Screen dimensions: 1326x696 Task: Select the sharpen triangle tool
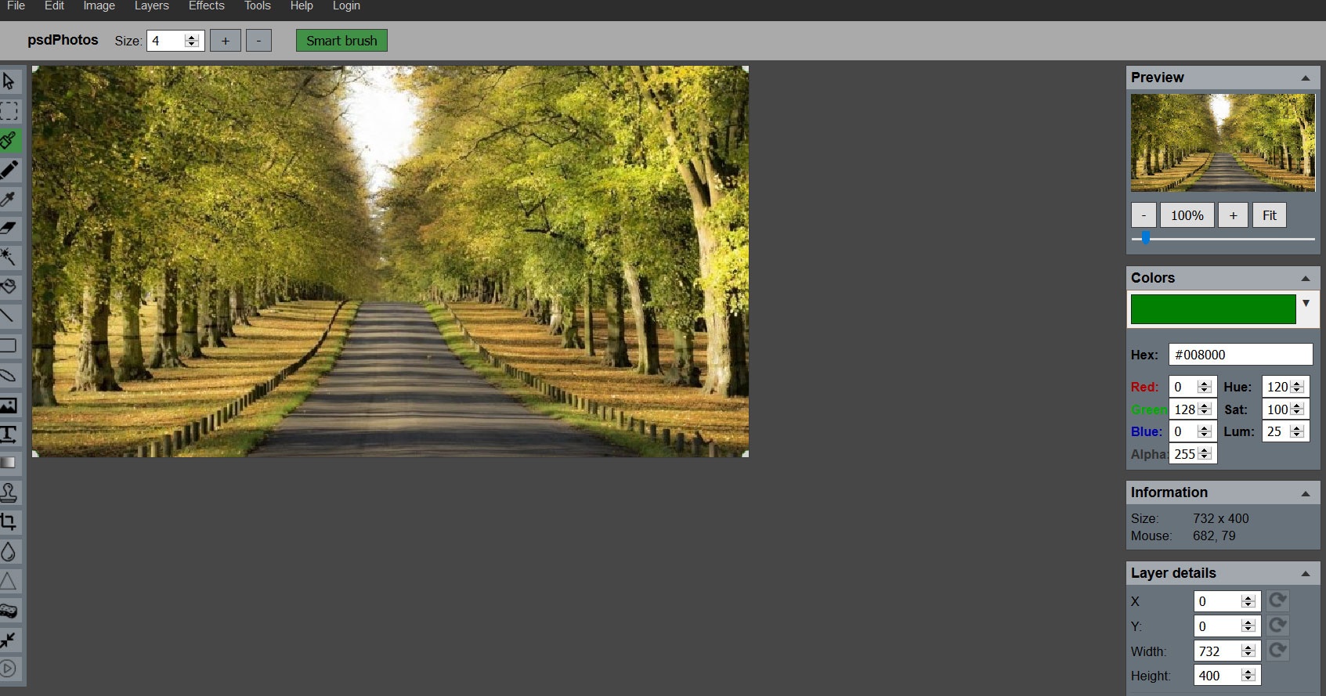tap(9, 581)
